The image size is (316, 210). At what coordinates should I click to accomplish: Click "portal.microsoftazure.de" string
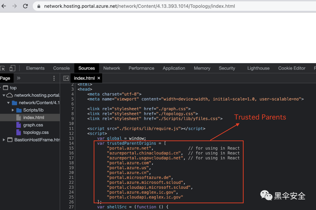click(139, 178)
